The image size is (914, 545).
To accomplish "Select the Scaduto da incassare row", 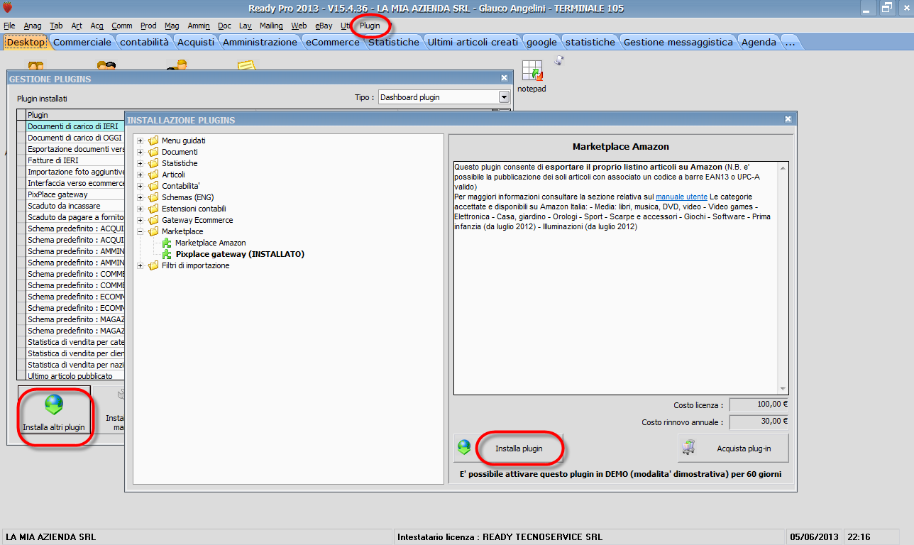I will [75, 206].
